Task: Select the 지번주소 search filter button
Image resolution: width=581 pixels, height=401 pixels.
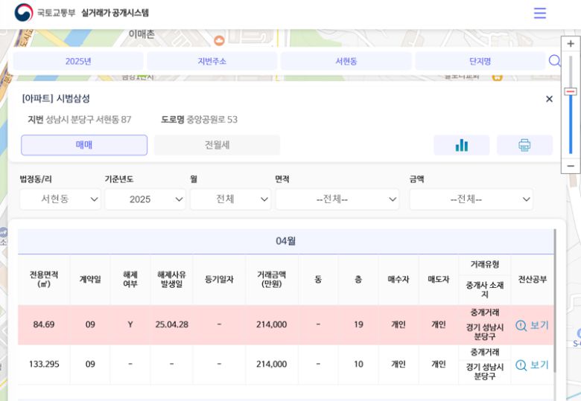Action: click(212, 61)
